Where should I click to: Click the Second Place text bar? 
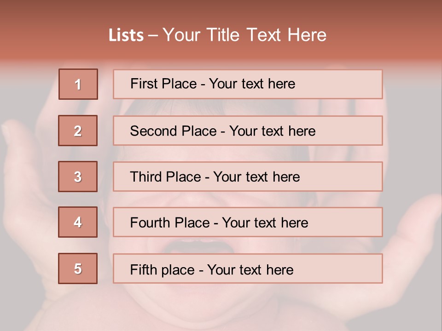pyautogui.click(x=248, y=131)
